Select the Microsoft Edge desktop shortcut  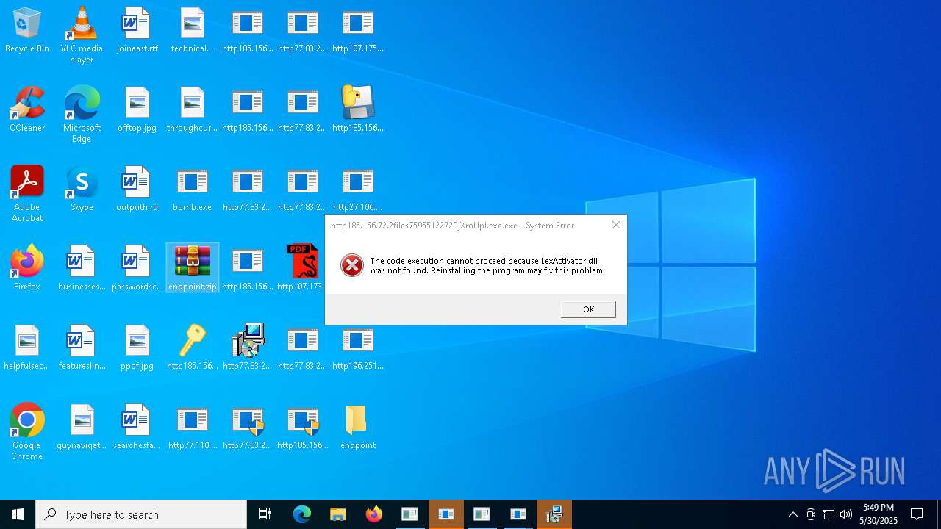(82, 115)
